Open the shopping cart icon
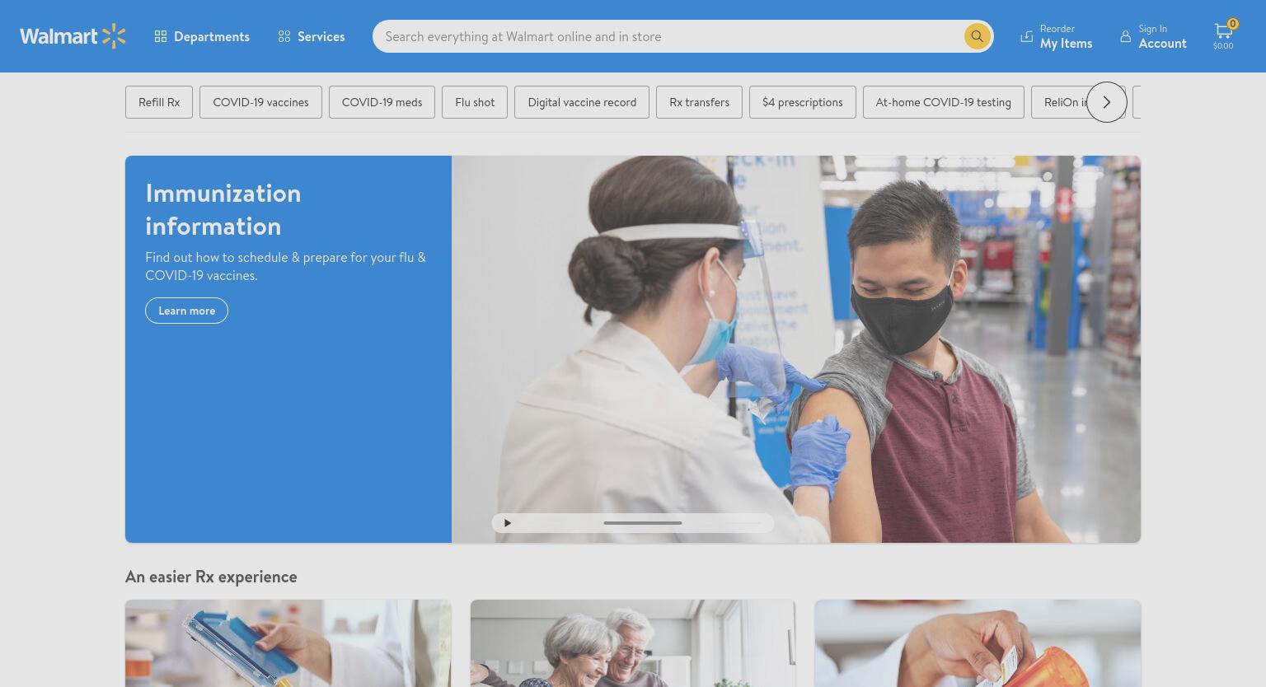Viewport: 1266px width, 687px height. coord(1223,36)
